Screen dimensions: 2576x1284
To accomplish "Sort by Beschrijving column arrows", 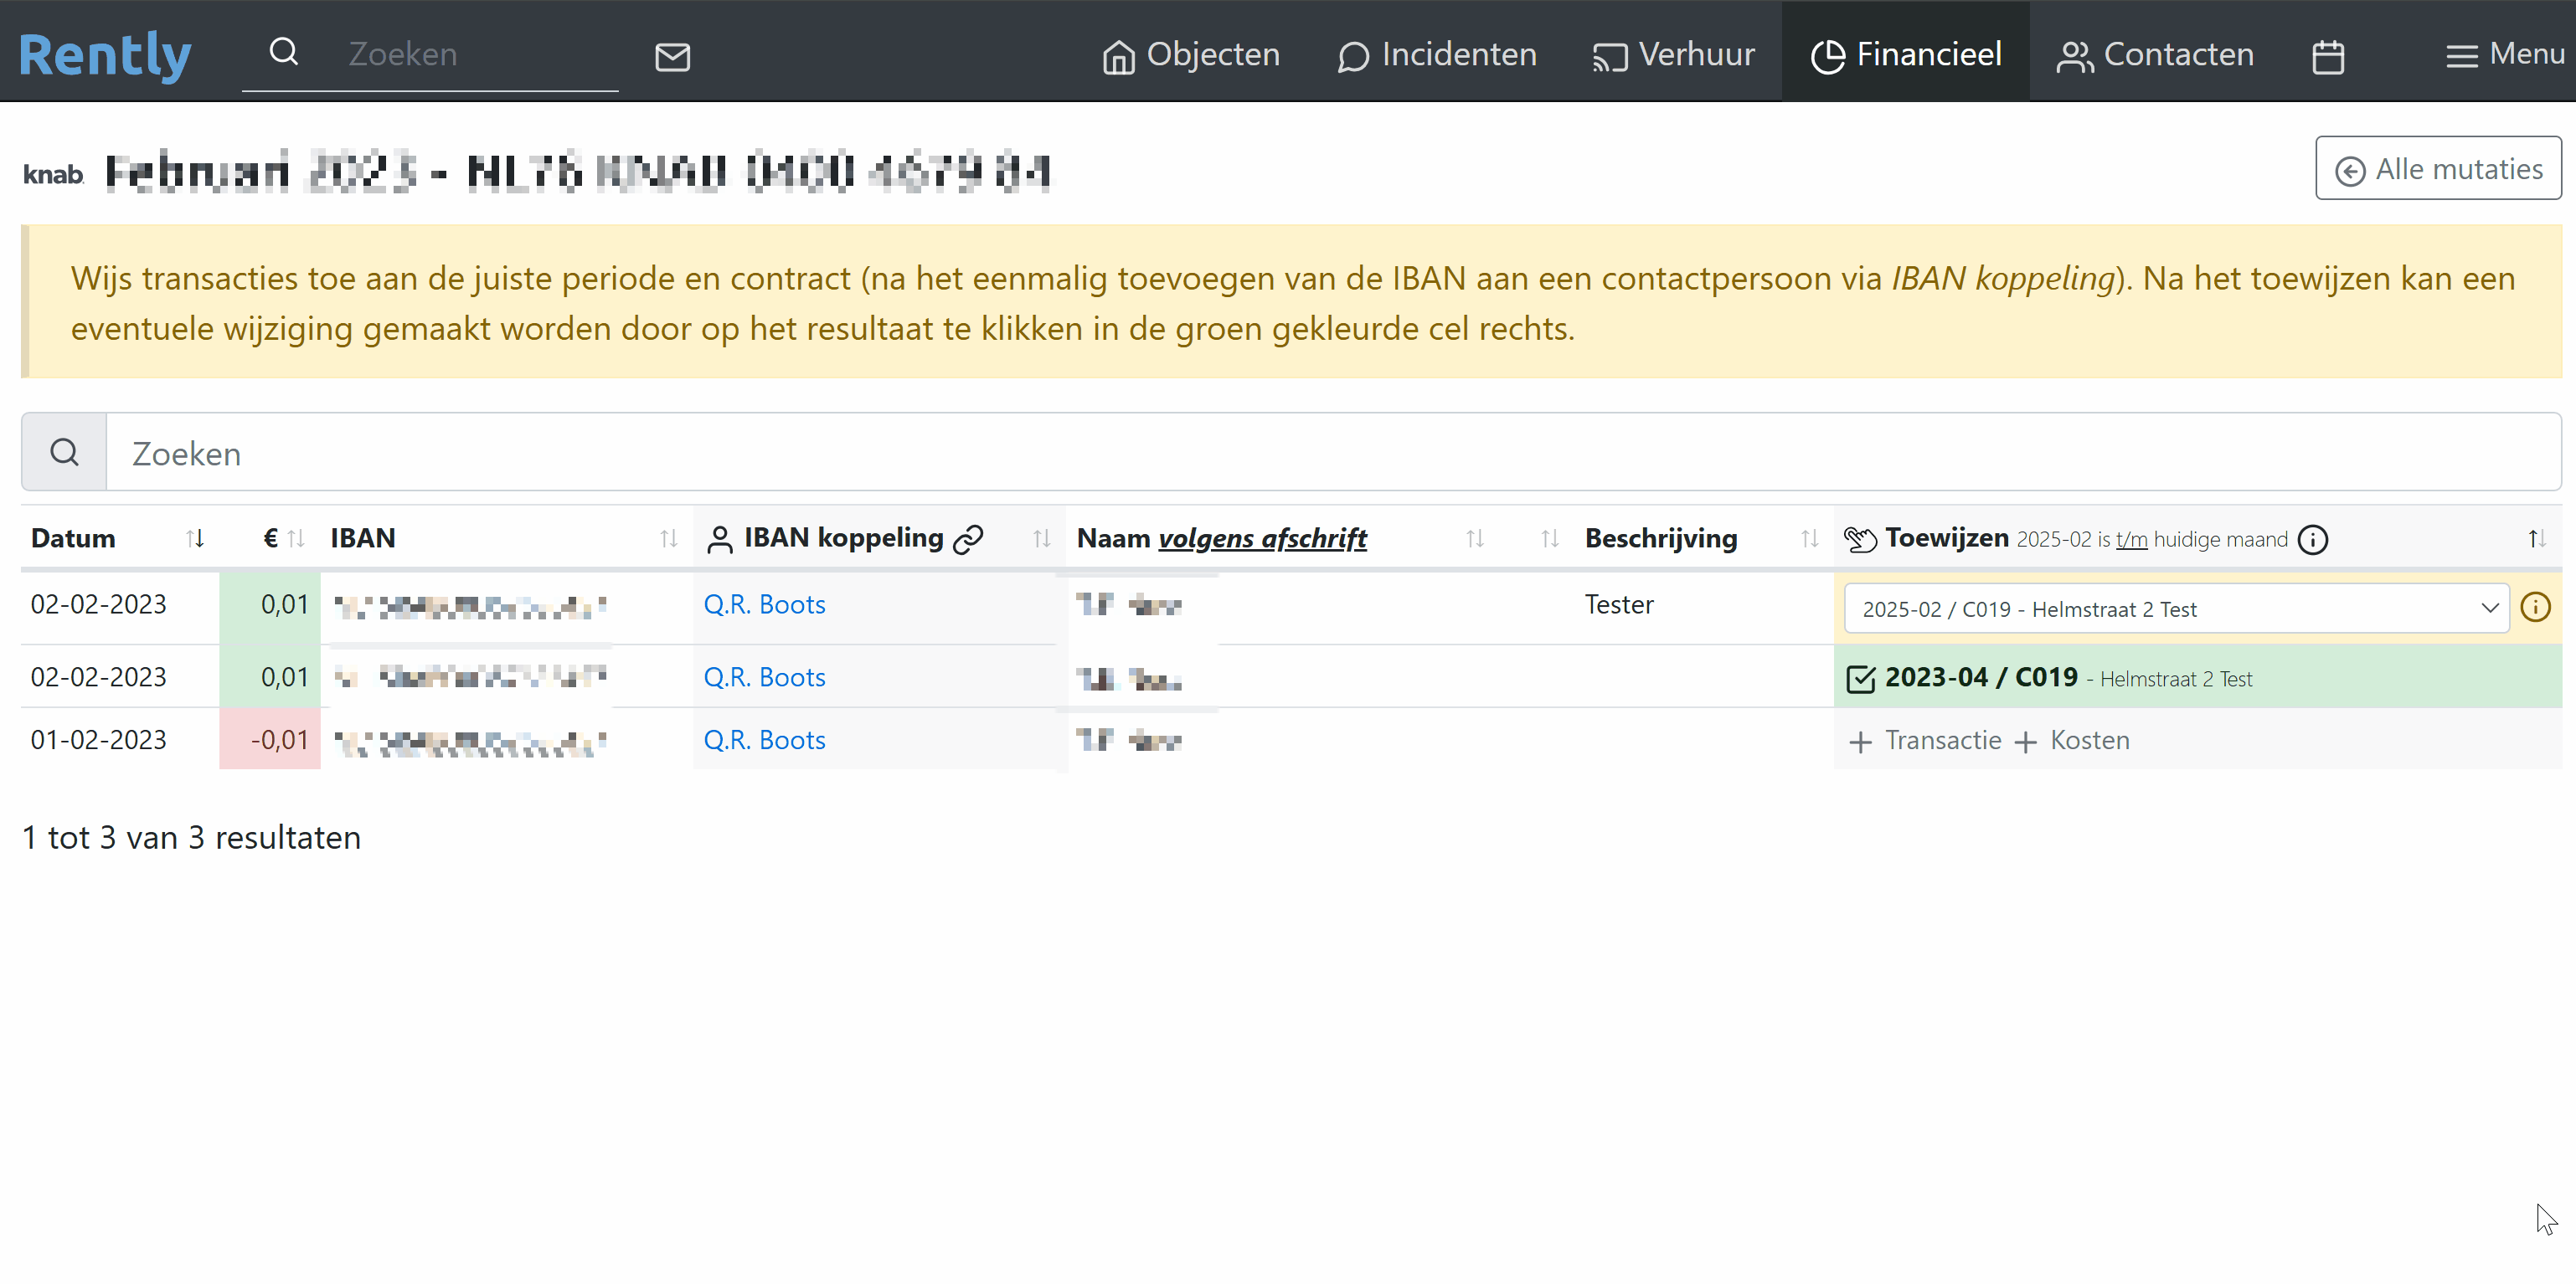I will click(1809, 540).
